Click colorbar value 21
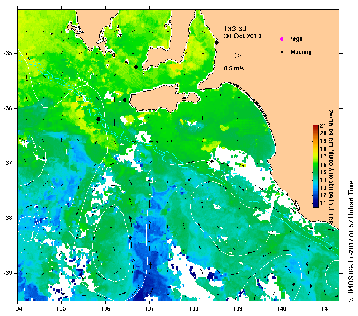The width and height of the screenshot is (358, 316). [x=323, y=125]
